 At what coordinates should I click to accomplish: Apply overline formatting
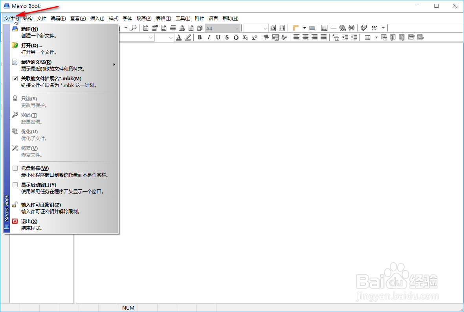(236, 37)
